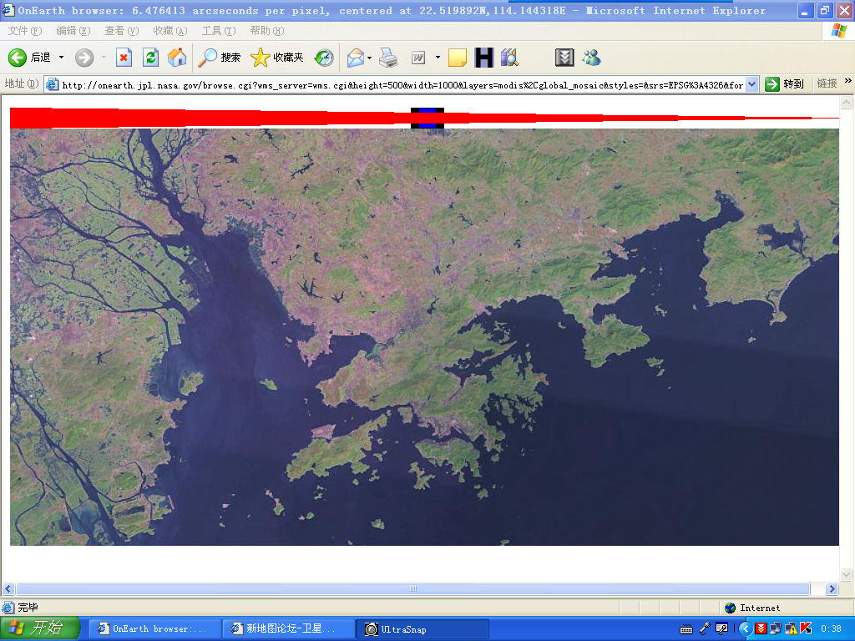Open the 工具(T) menu

(218, 31)
